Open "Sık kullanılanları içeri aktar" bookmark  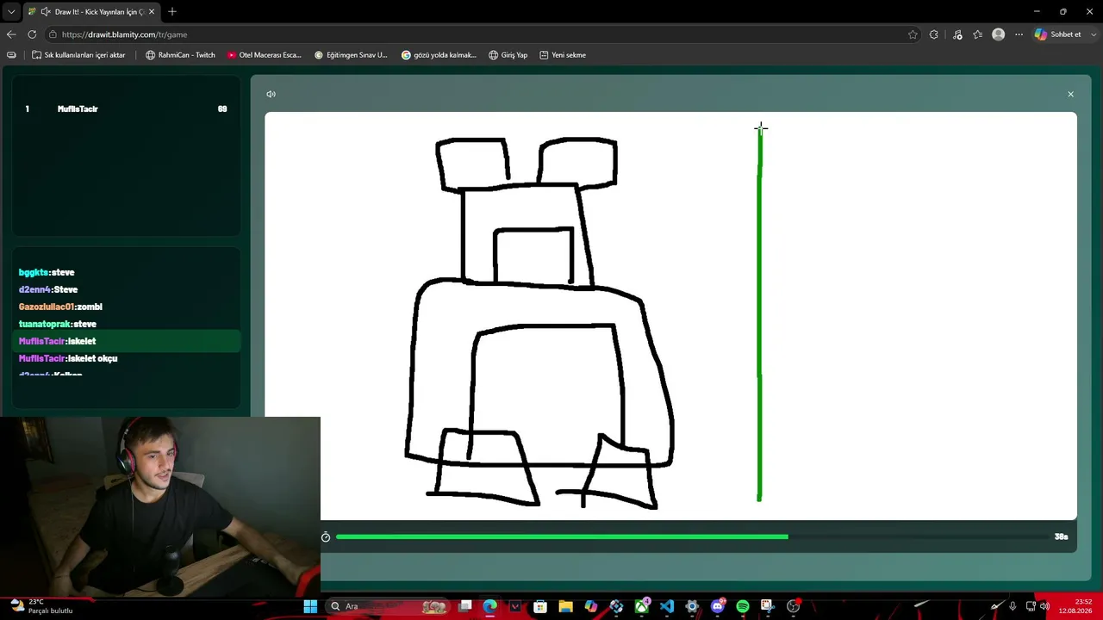click(x=78, y=55)
